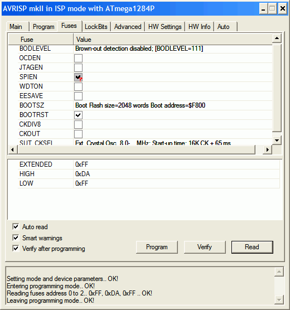This screenshot has height=310, width=290.
Task: Click the Value column header
Action: click(x=173, y=40)
